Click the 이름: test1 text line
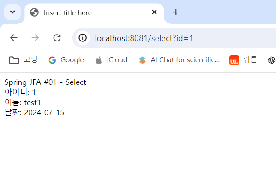 [23, 102]
